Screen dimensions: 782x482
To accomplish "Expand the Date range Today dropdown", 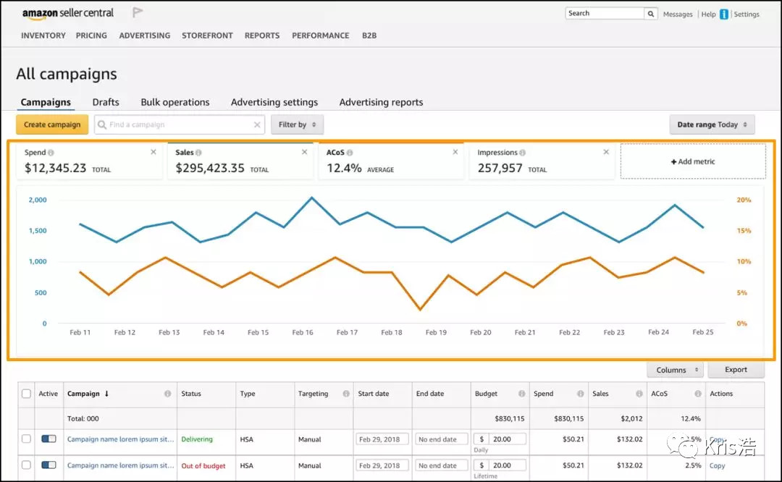I will coord(712,124).
